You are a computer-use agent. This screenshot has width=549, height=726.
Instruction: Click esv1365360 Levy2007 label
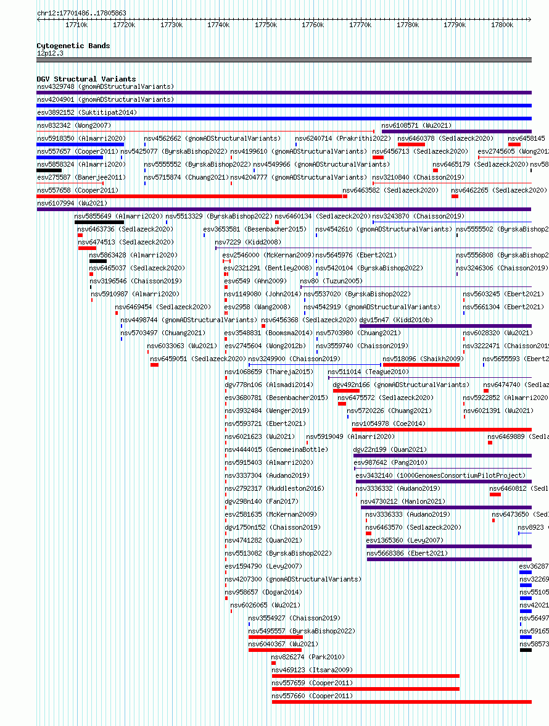pos(405,540)
